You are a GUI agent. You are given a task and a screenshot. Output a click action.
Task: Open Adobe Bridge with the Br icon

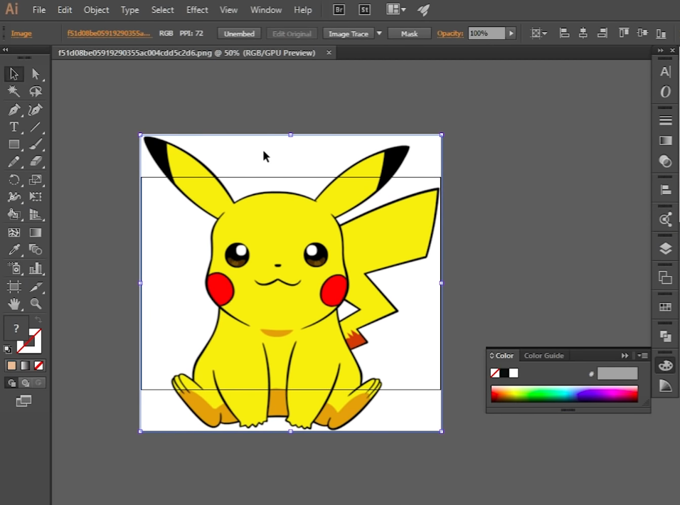(x=339, y=9)
